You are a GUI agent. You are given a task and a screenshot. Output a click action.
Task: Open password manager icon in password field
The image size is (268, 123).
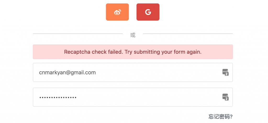[225, 97]
